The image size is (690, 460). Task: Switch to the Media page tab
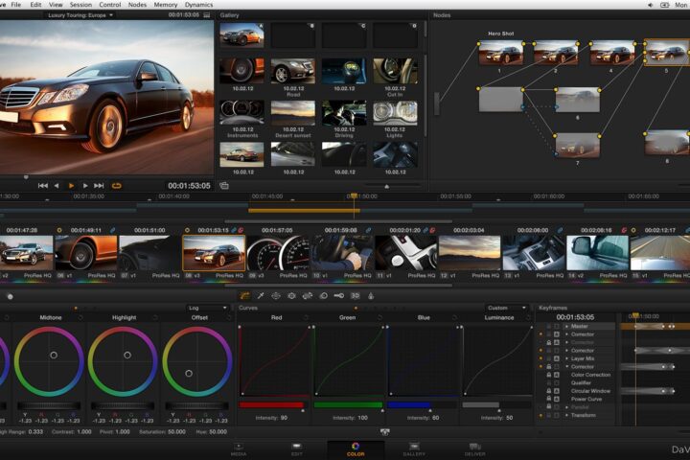click(x=239, y=449)
